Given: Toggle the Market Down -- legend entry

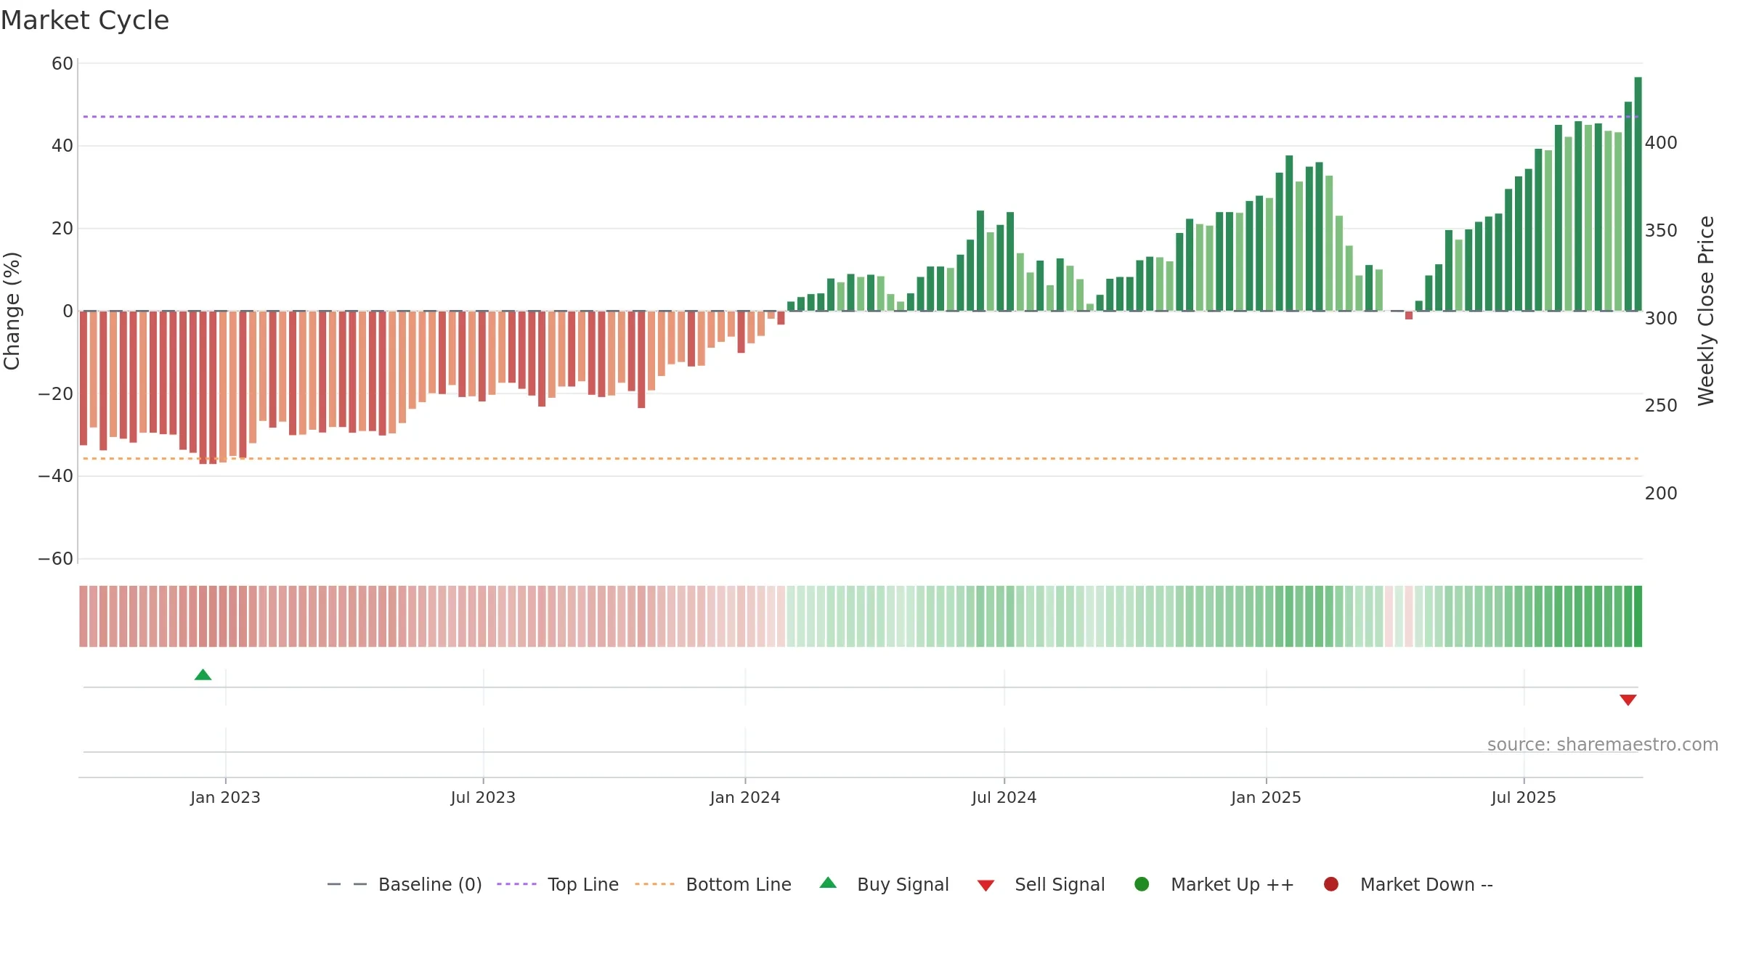Looking at the screenshot, I should tap(1407, 884).
